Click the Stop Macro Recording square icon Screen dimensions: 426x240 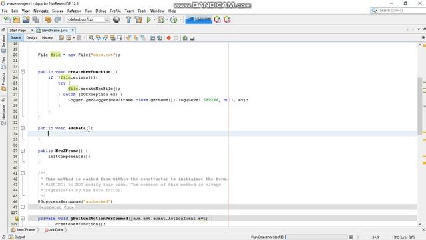point(176,38)
